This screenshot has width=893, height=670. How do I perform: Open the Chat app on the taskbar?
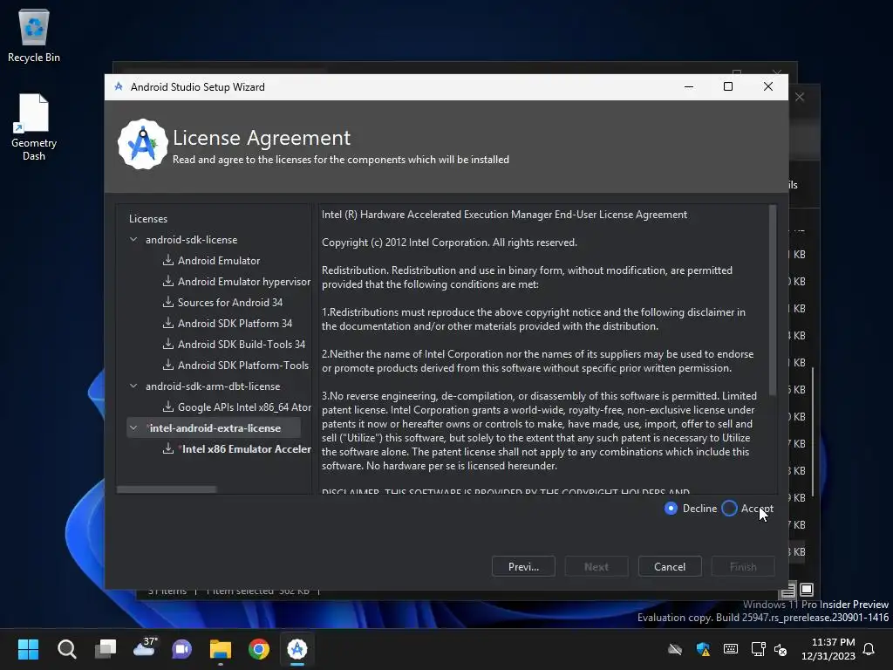(x=181, y=649)
